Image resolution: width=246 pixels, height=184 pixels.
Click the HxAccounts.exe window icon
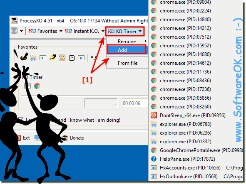[154, 168]
